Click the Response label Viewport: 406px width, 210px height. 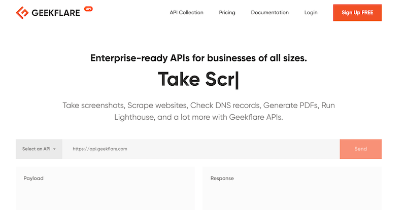222,179
